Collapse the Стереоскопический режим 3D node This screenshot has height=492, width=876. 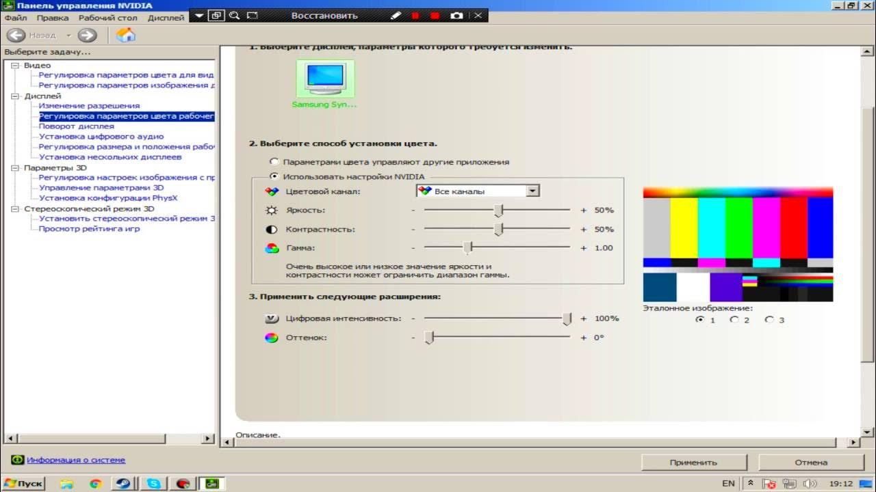pos(16,208)
